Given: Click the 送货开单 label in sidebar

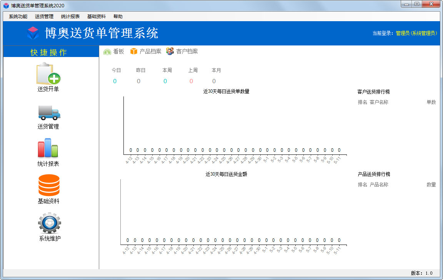Looking at the screenshot, I should [x=48, y=89].
